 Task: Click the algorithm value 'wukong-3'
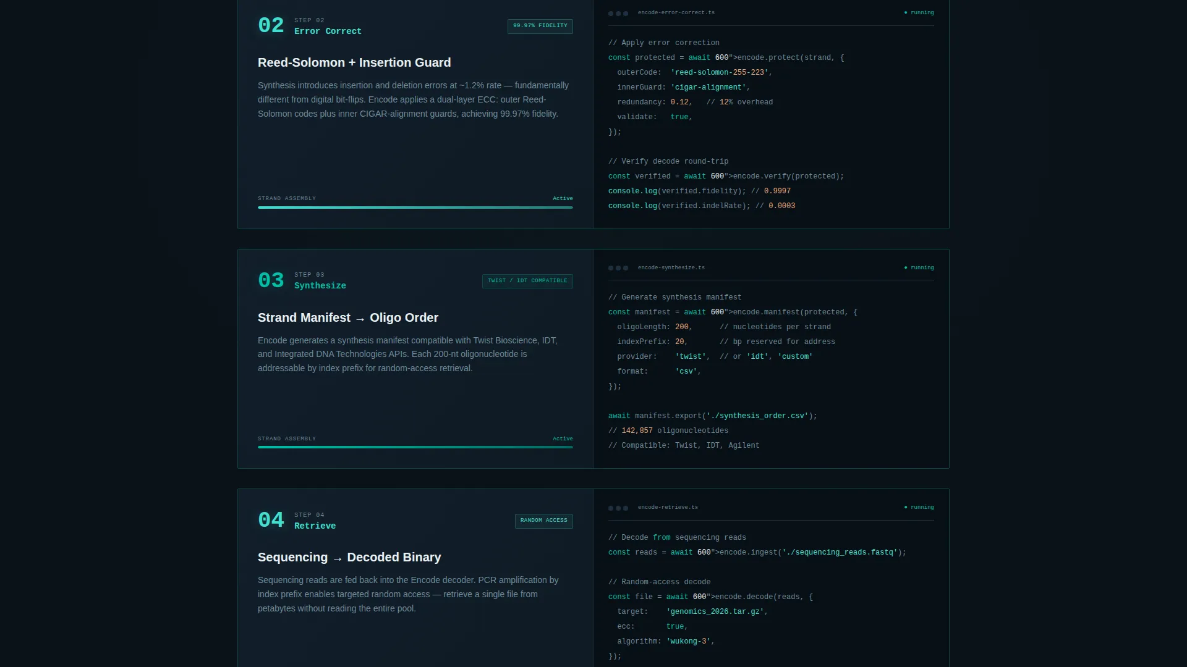point(689,642)
